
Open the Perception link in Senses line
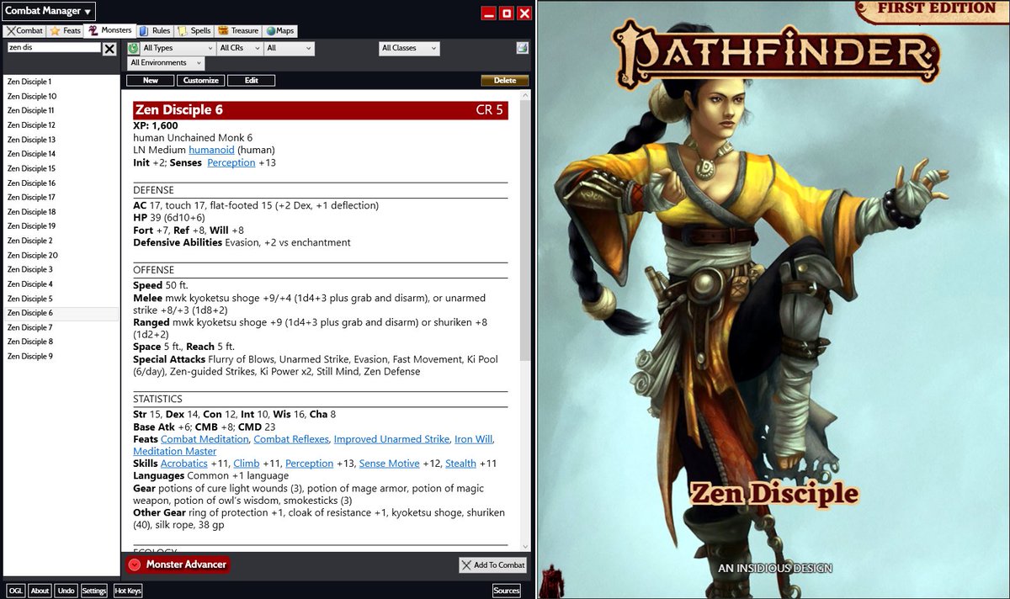(231, 163)
